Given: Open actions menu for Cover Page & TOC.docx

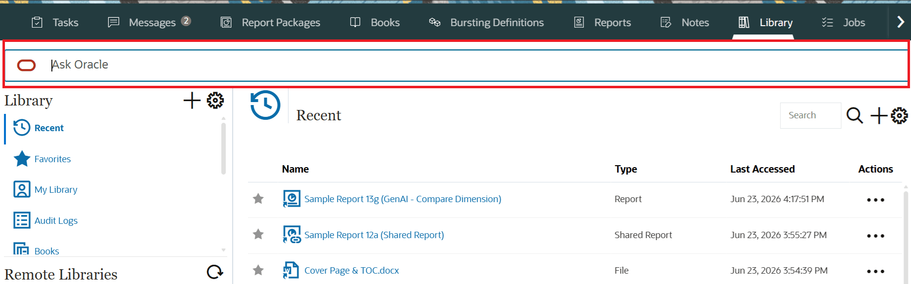Looking at the screenshot, I should (x=875, y=271).
